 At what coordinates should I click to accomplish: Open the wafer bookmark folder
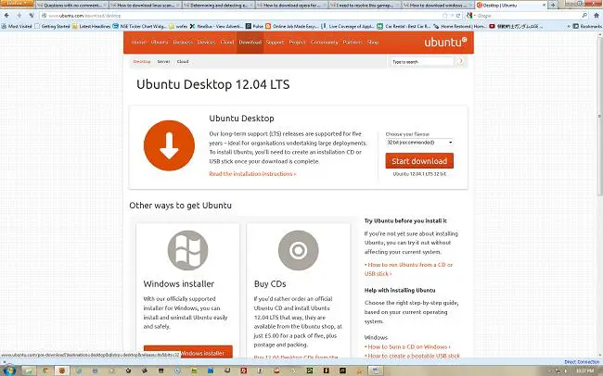pos(178,26)
